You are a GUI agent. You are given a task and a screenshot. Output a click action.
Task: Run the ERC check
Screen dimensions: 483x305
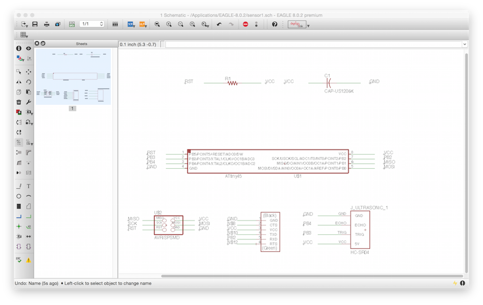[x=19, y=260]
